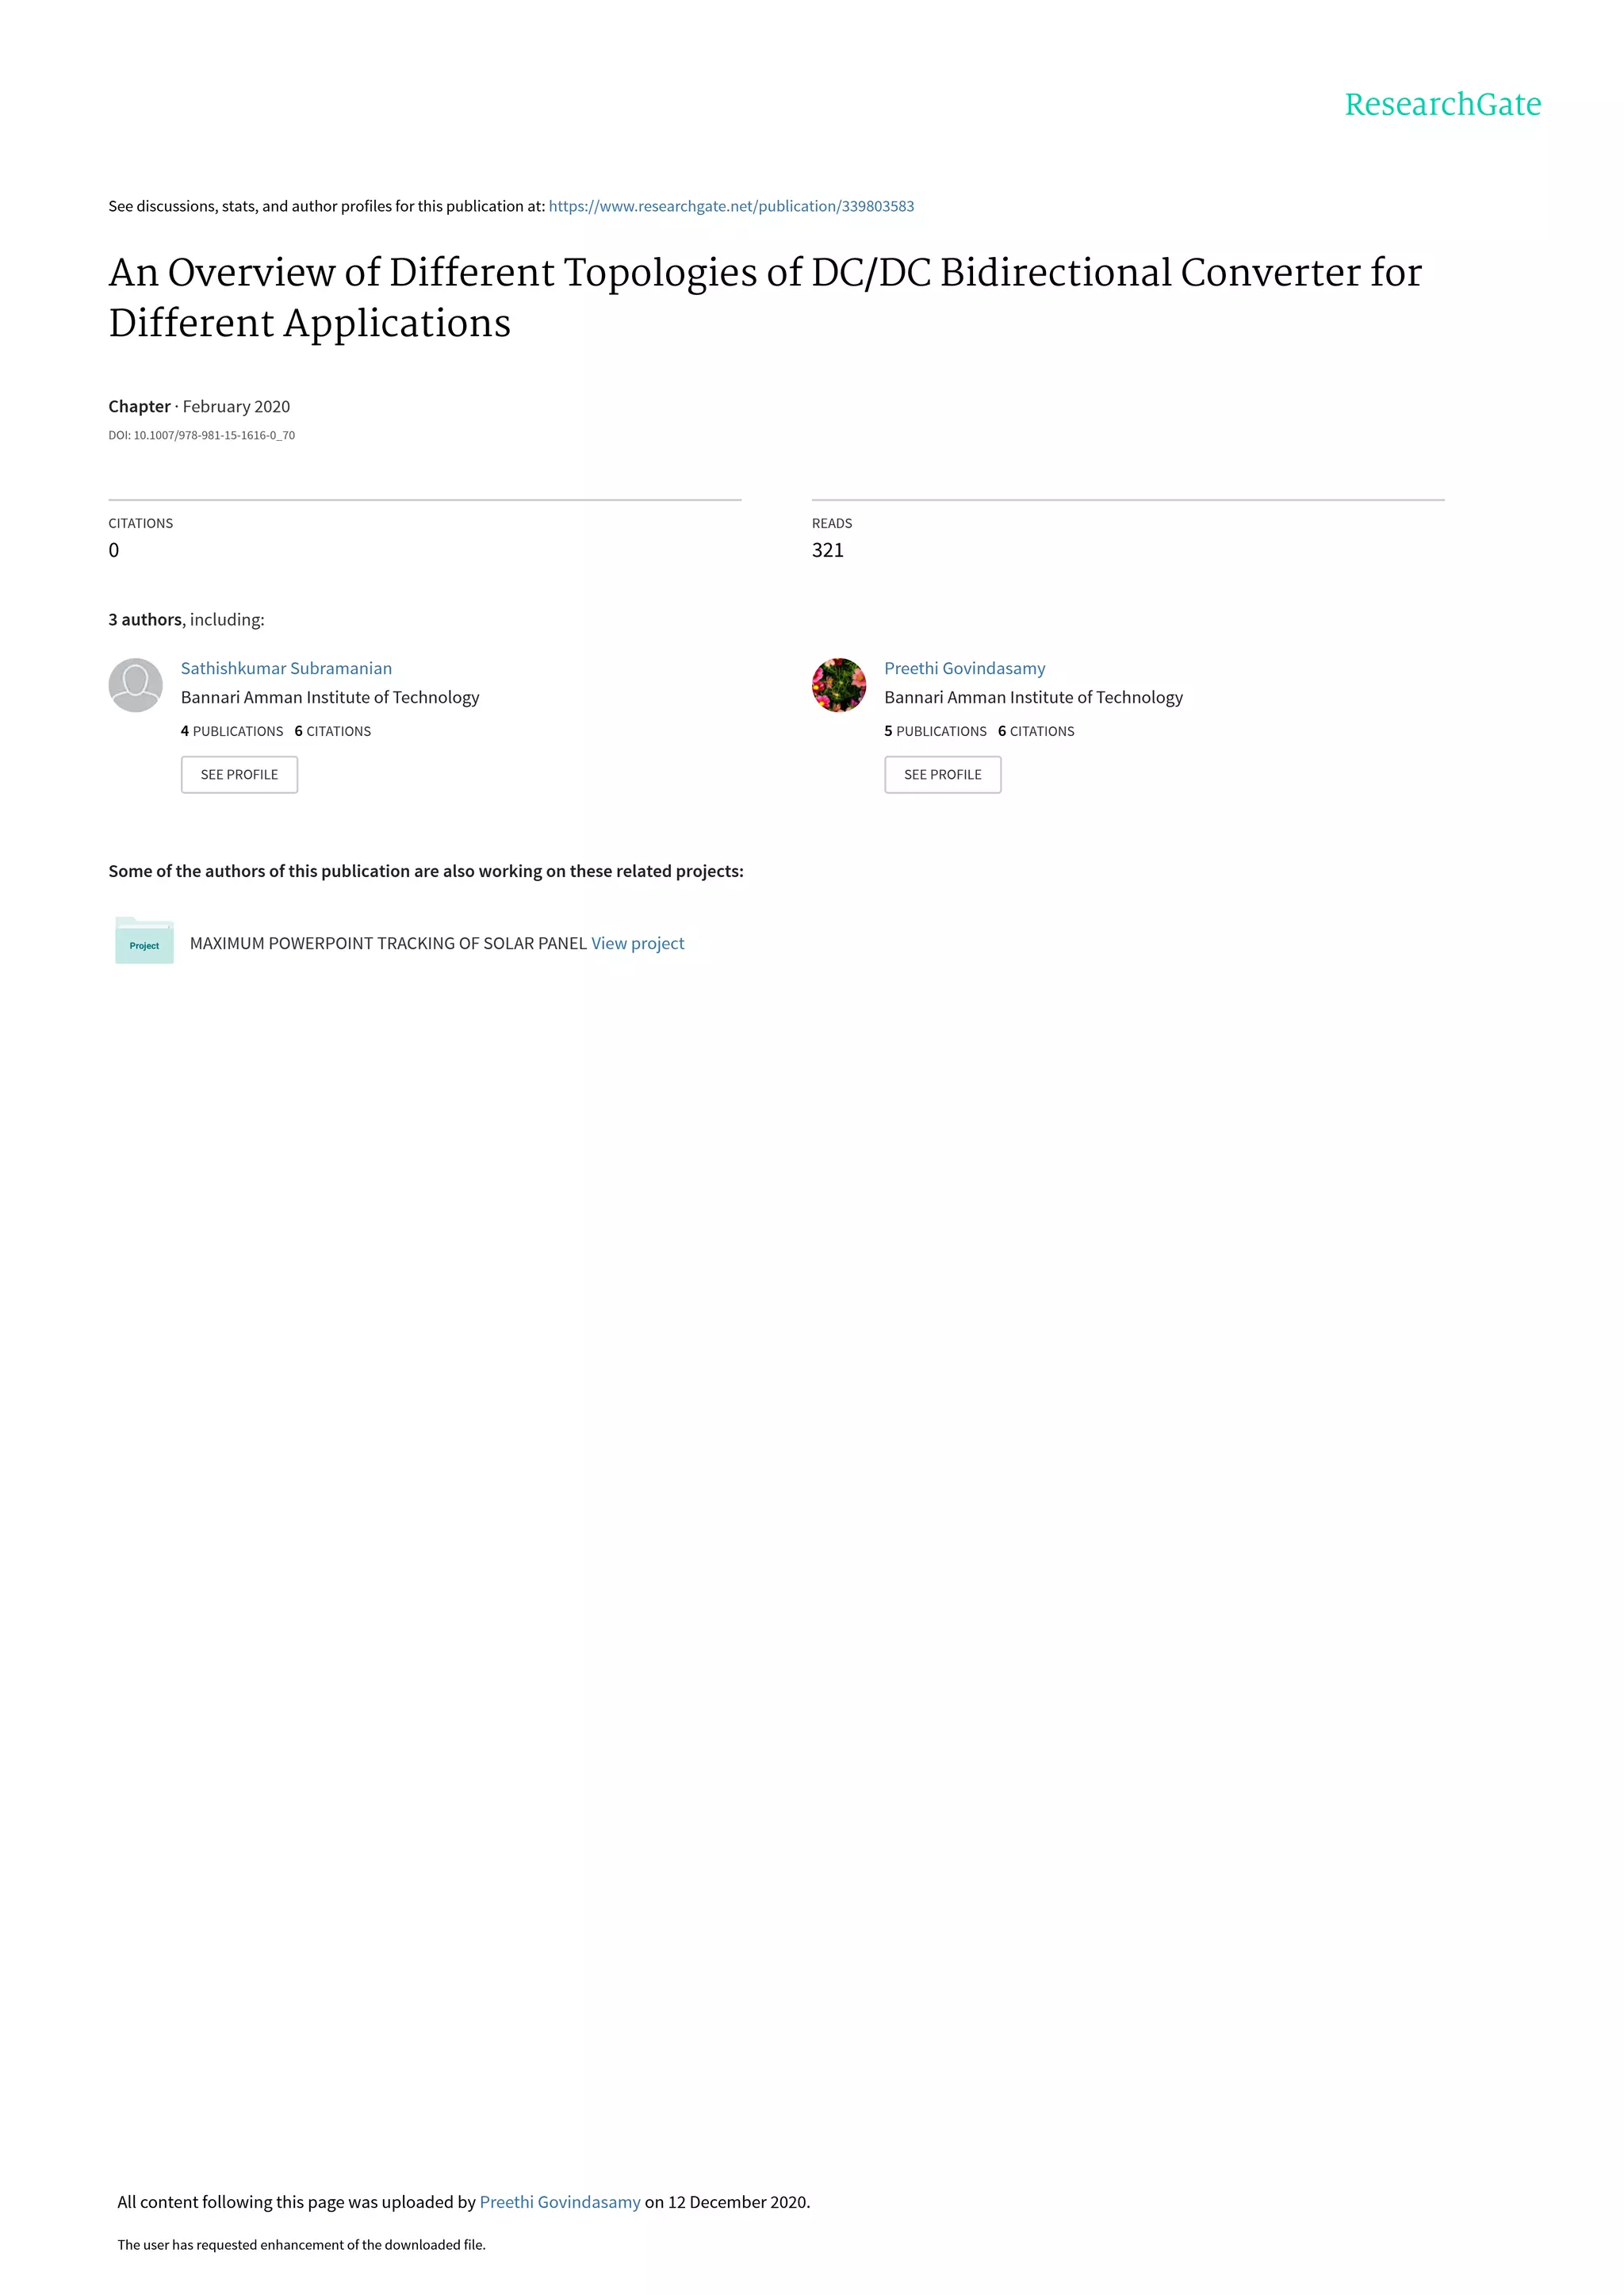Click the 5 Publications stat
The height and width of the screenshot is (2295, 1624).
[935, 731]
